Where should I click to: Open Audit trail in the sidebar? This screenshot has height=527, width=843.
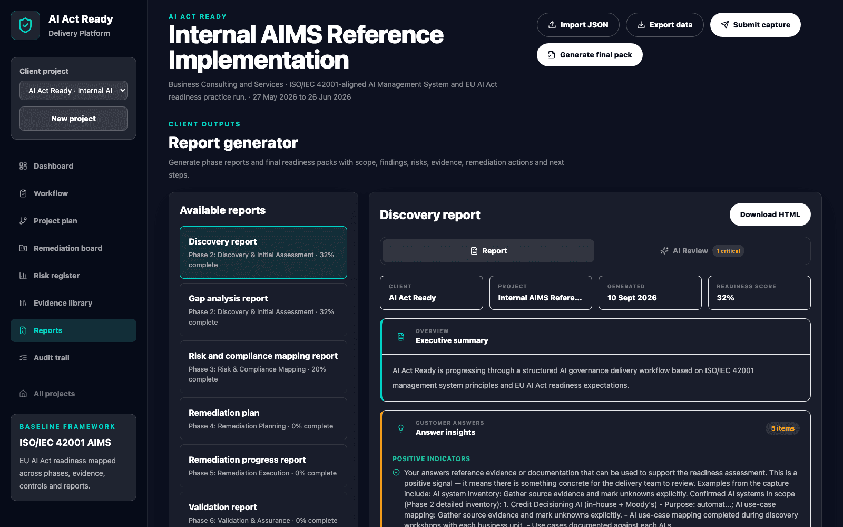(73, 358)
